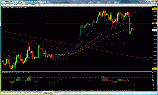158x95 pixels.
Task: Close the inner chart window via menu-bar button
Action: coord(155,5)
